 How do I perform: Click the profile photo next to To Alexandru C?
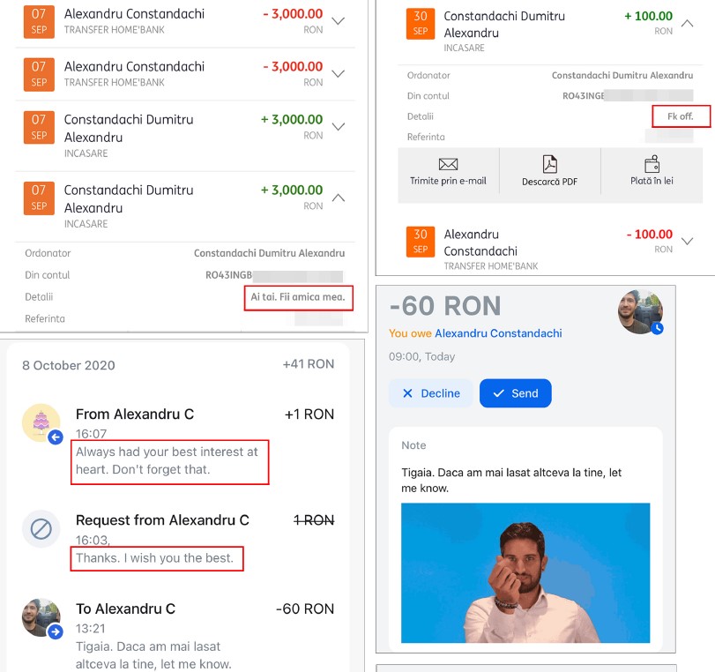tap(41, 617)
